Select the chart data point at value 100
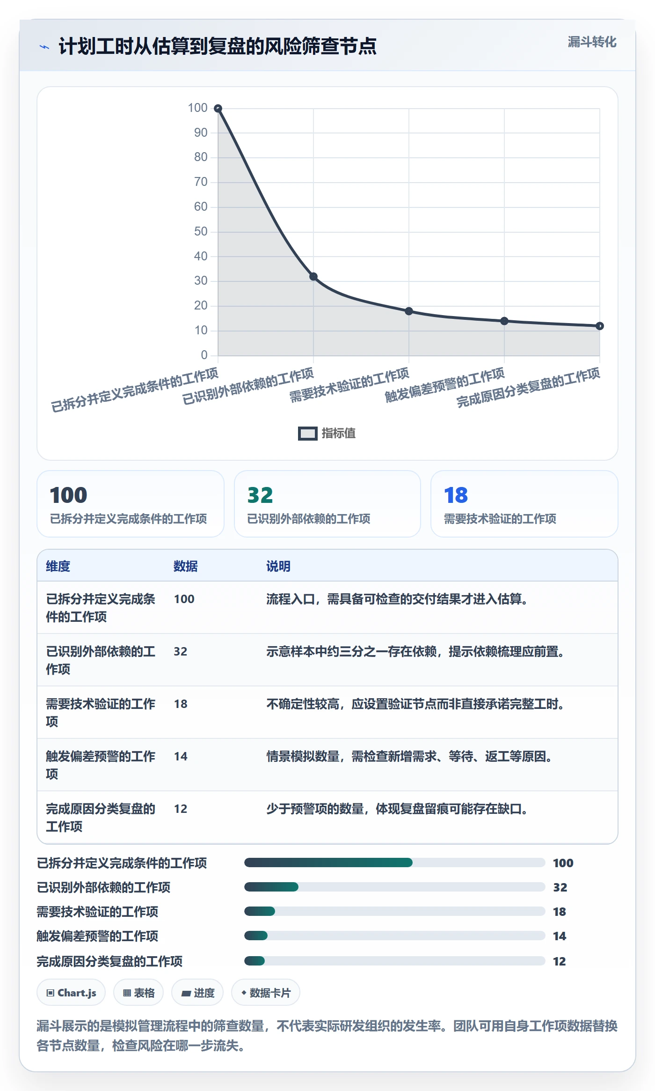The height and width of the screenshot is (1091, 655). click(x=218, y=109)
